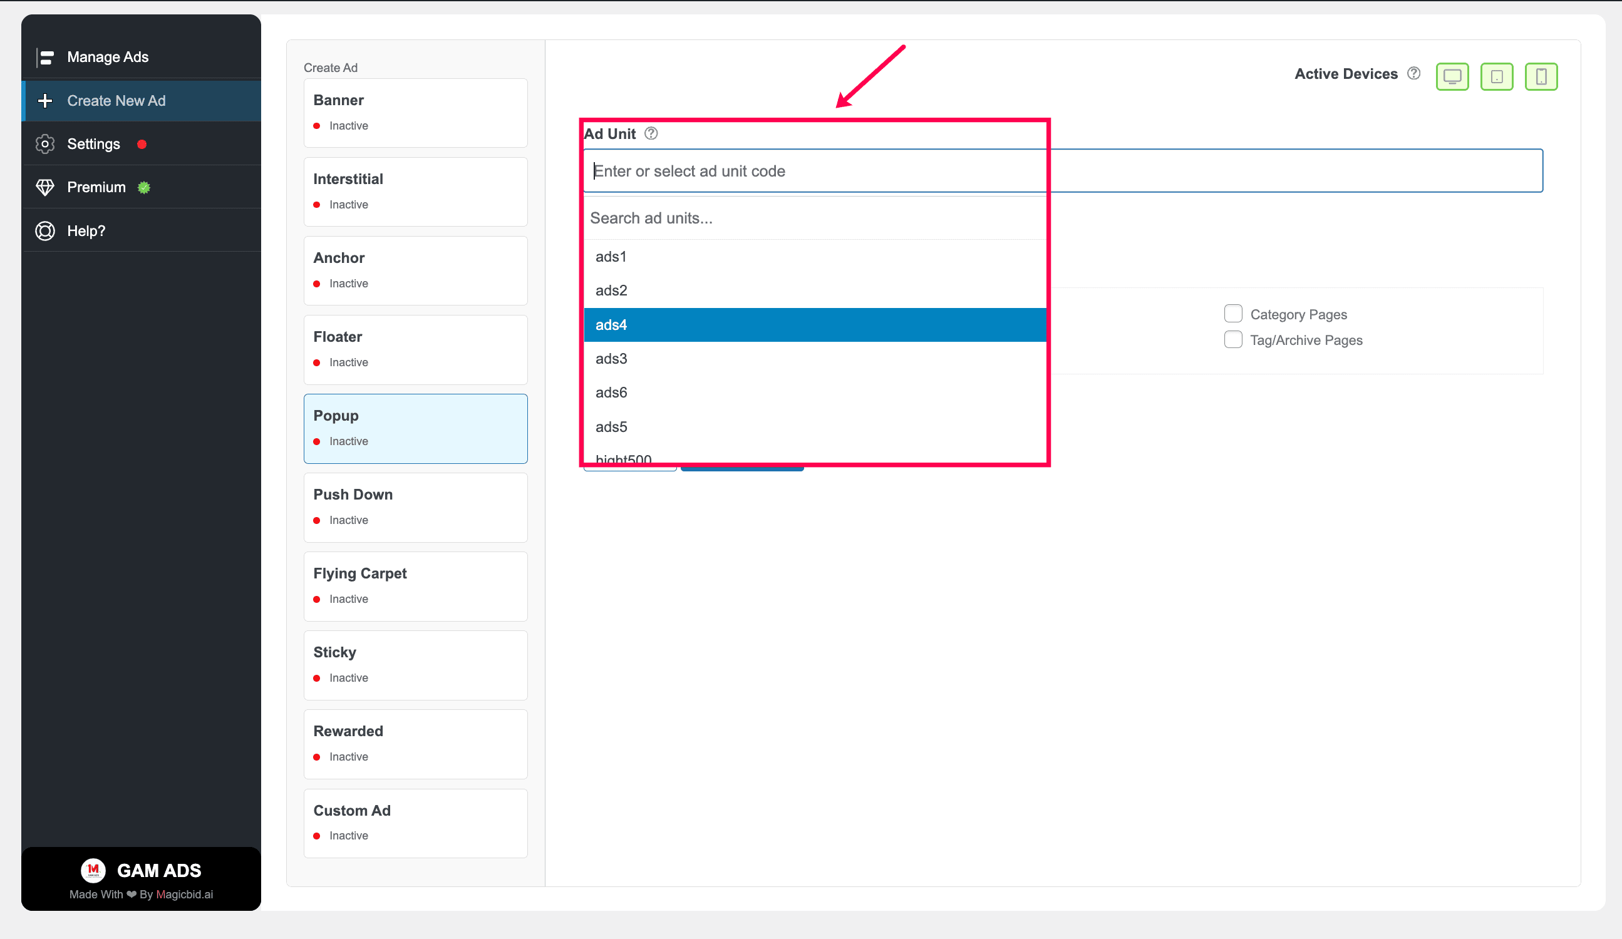
Task: Choose the Flying Carpet ad type card
Action: click(416, 587)
